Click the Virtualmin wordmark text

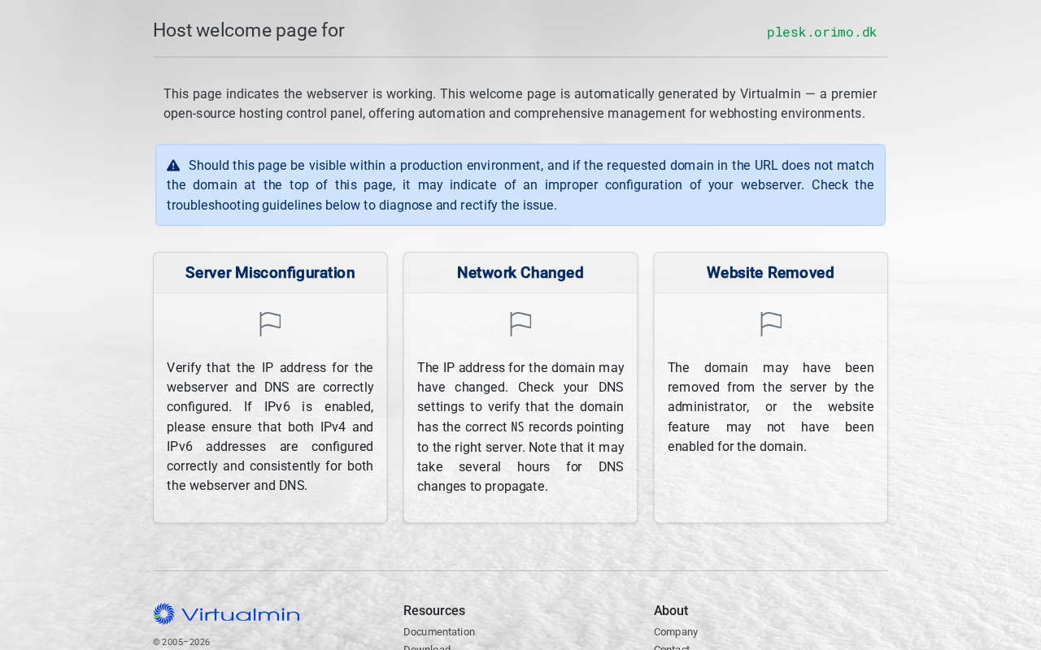(241, 615)
